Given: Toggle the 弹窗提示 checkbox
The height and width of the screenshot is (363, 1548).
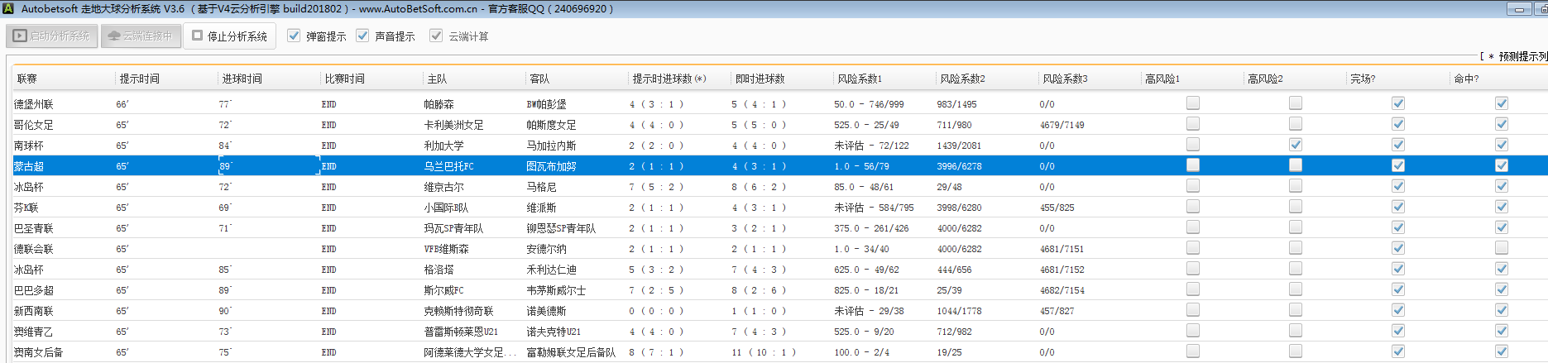Looking at the screenshot, I should coord(294,36).
